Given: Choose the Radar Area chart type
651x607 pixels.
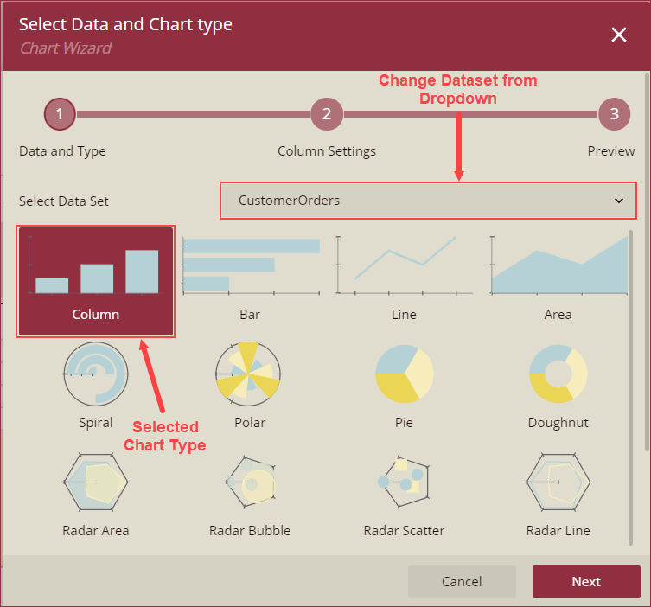Looking at the screenshot, I should tap(95, 494).
